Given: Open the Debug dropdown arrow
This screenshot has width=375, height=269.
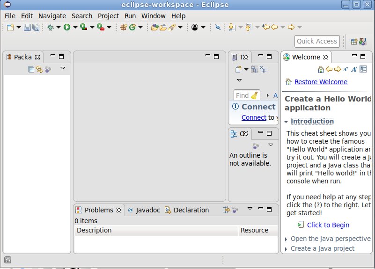Looking at the screenshot, I should (59, 27).
